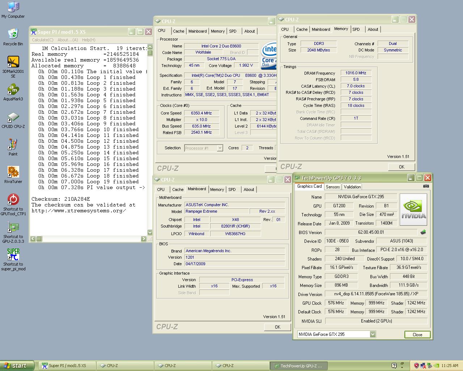Expand the Processor #1 selection dropdown
This screenshot has height=371, width=463.
click(220, 148)
